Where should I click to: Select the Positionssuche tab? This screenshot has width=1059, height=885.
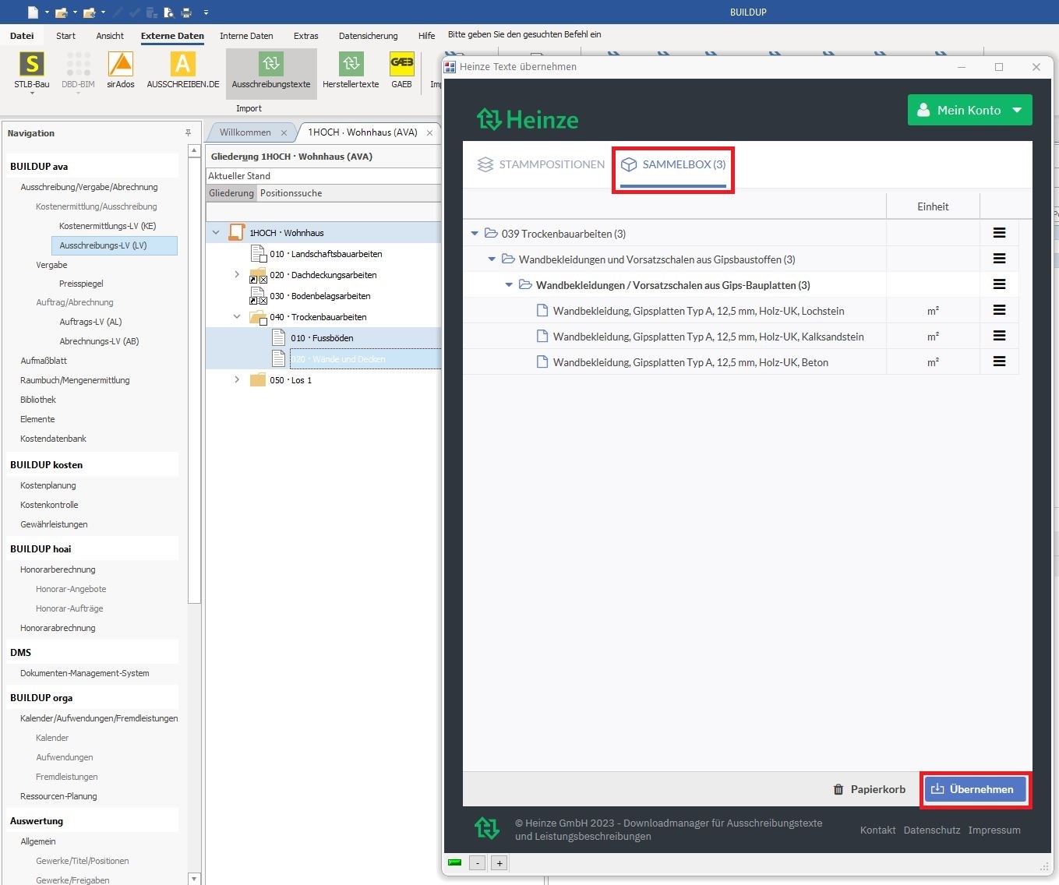point(291,193)
